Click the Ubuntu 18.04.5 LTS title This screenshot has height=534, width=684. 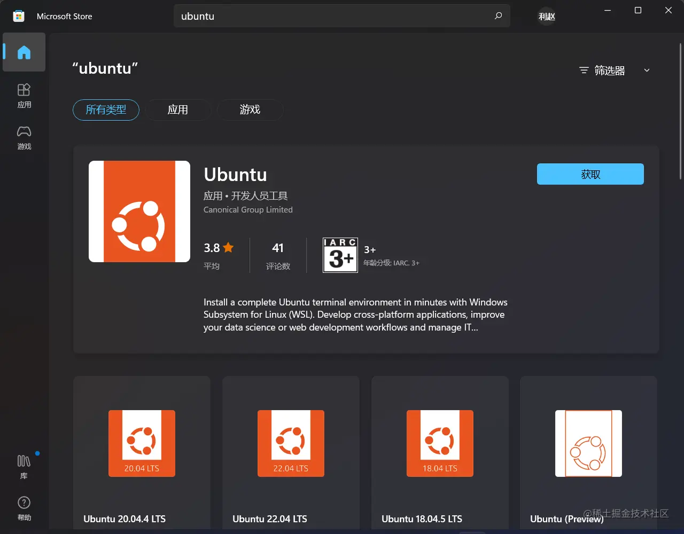pos(422,519)
